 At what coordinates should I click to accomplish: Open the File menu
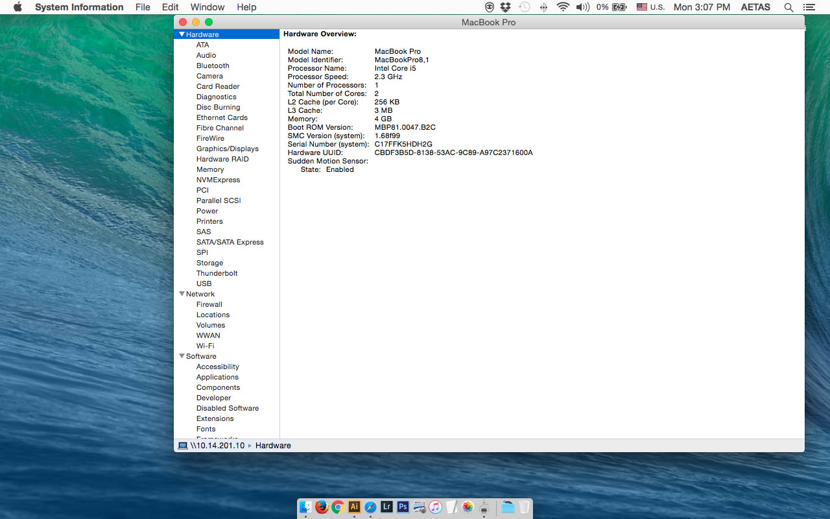pyautogui.click(x=143, y=7)
